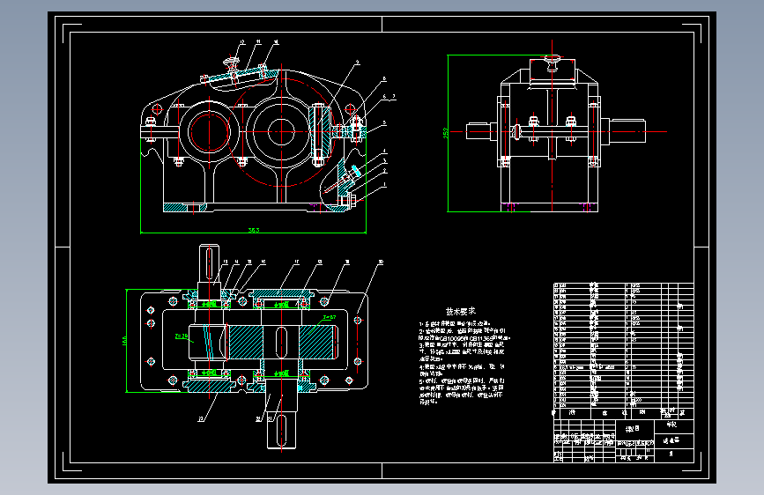Select the green 252 height dimension
The width and height of the screenshot is (764, 495).
(445, 133)
